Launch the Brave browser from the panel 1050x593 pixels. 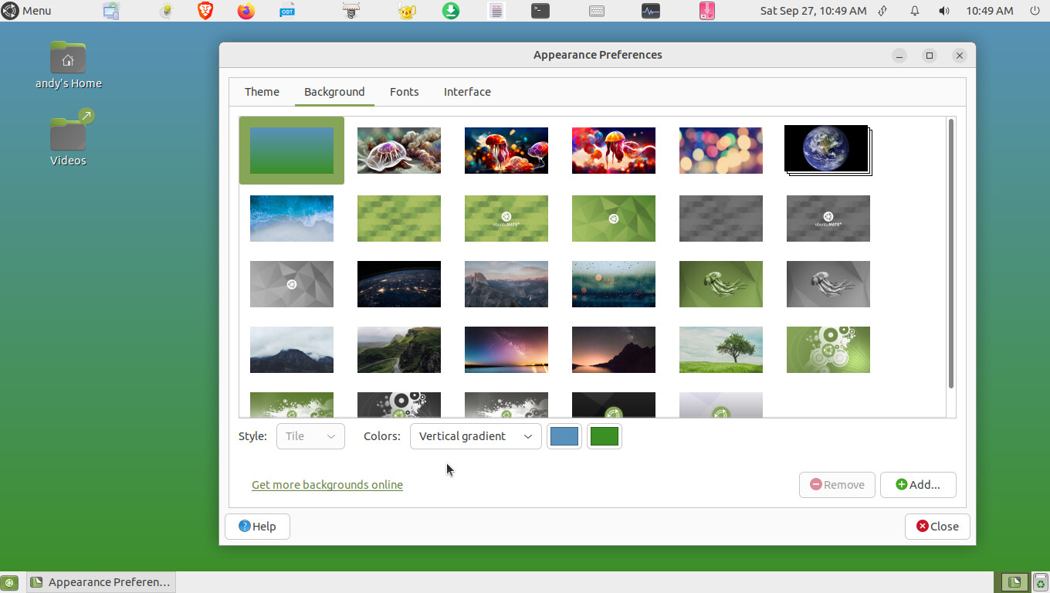[205, 11]
